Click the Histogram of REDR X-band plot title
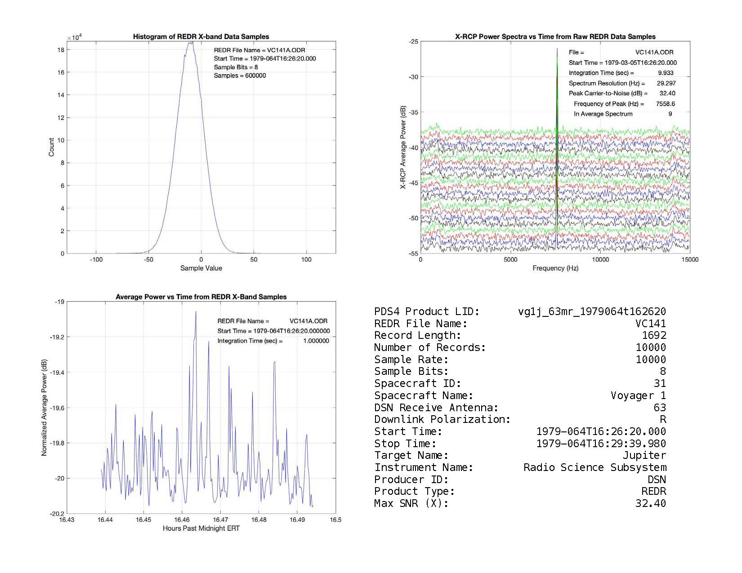Viewport: 742px width, 573px height. coord(201,37)
